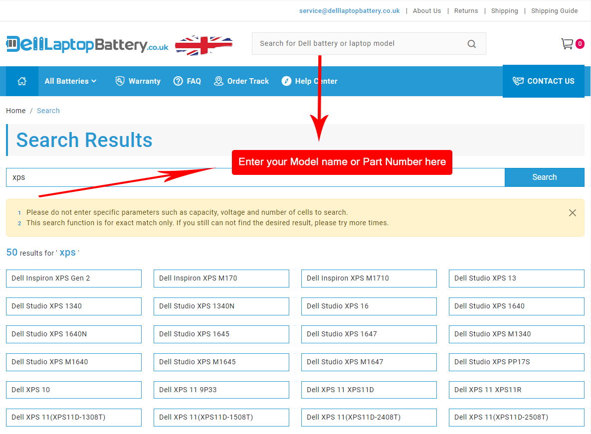Select Dell Studio XPS 1645 result
This screenshot has height=434, width=591.
(221, 334)
